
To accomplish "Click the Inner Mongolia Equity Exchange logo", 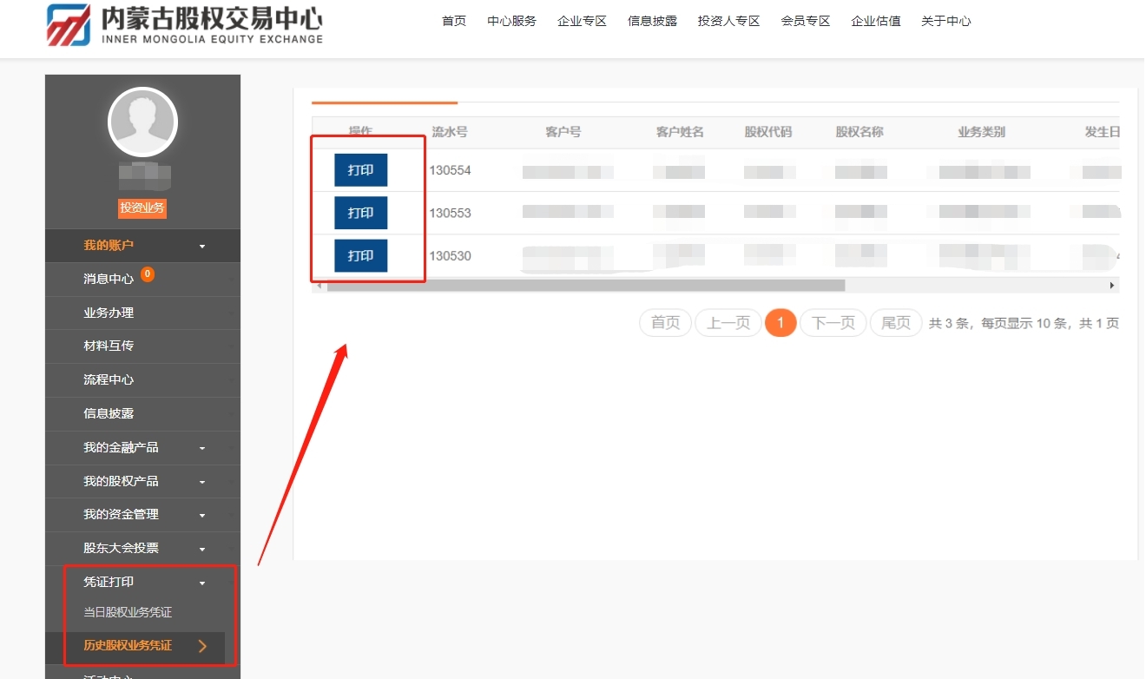I will coord(184,24).
